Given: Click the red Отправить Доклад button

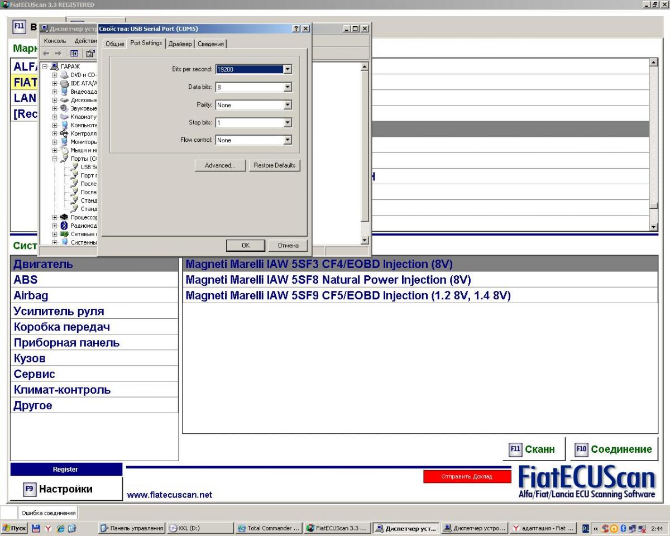Looking at the screenshot, I should (467, 476).
